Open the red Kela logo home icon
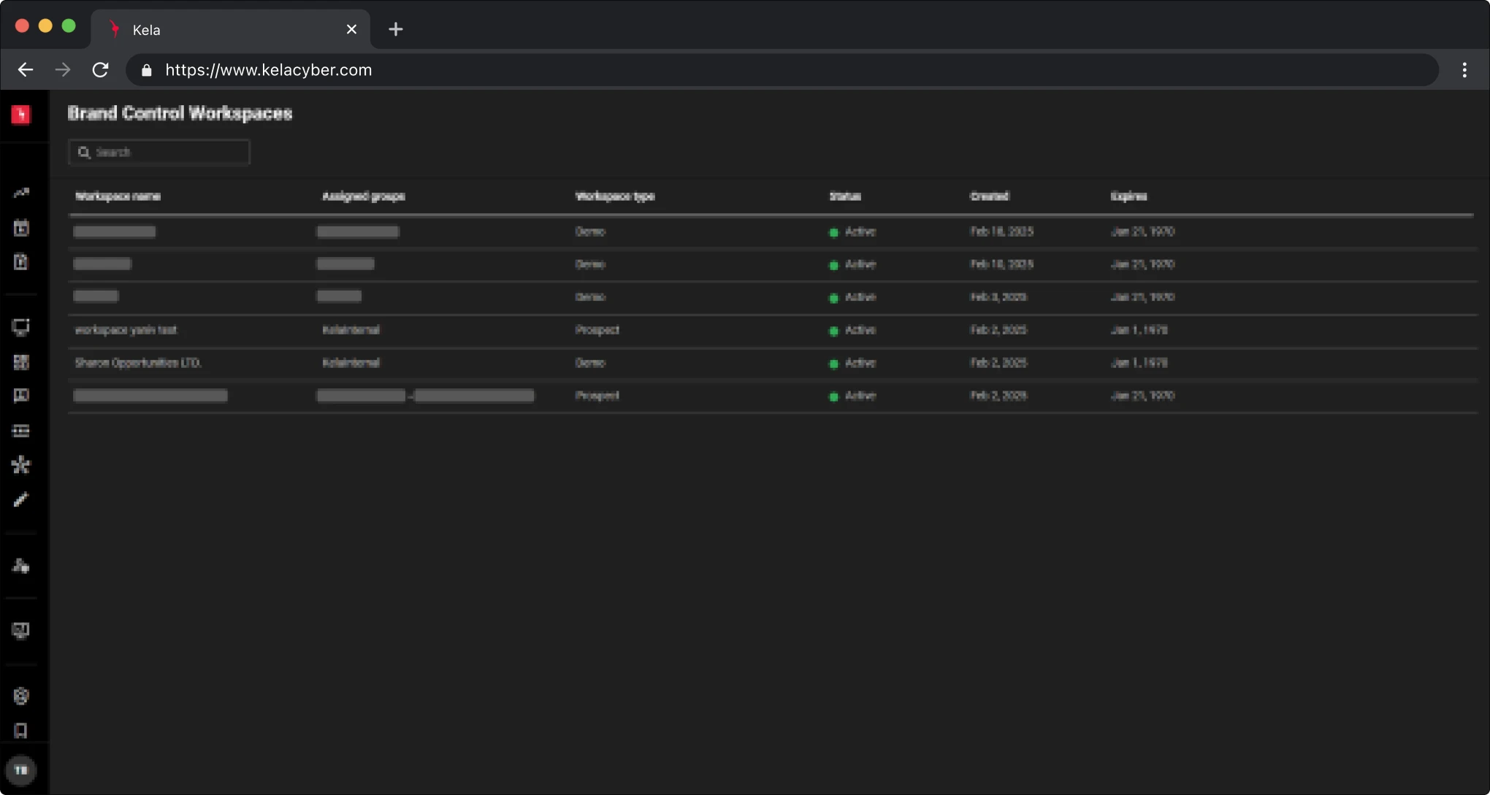1490x795 pixels. [x=21, y=115]
